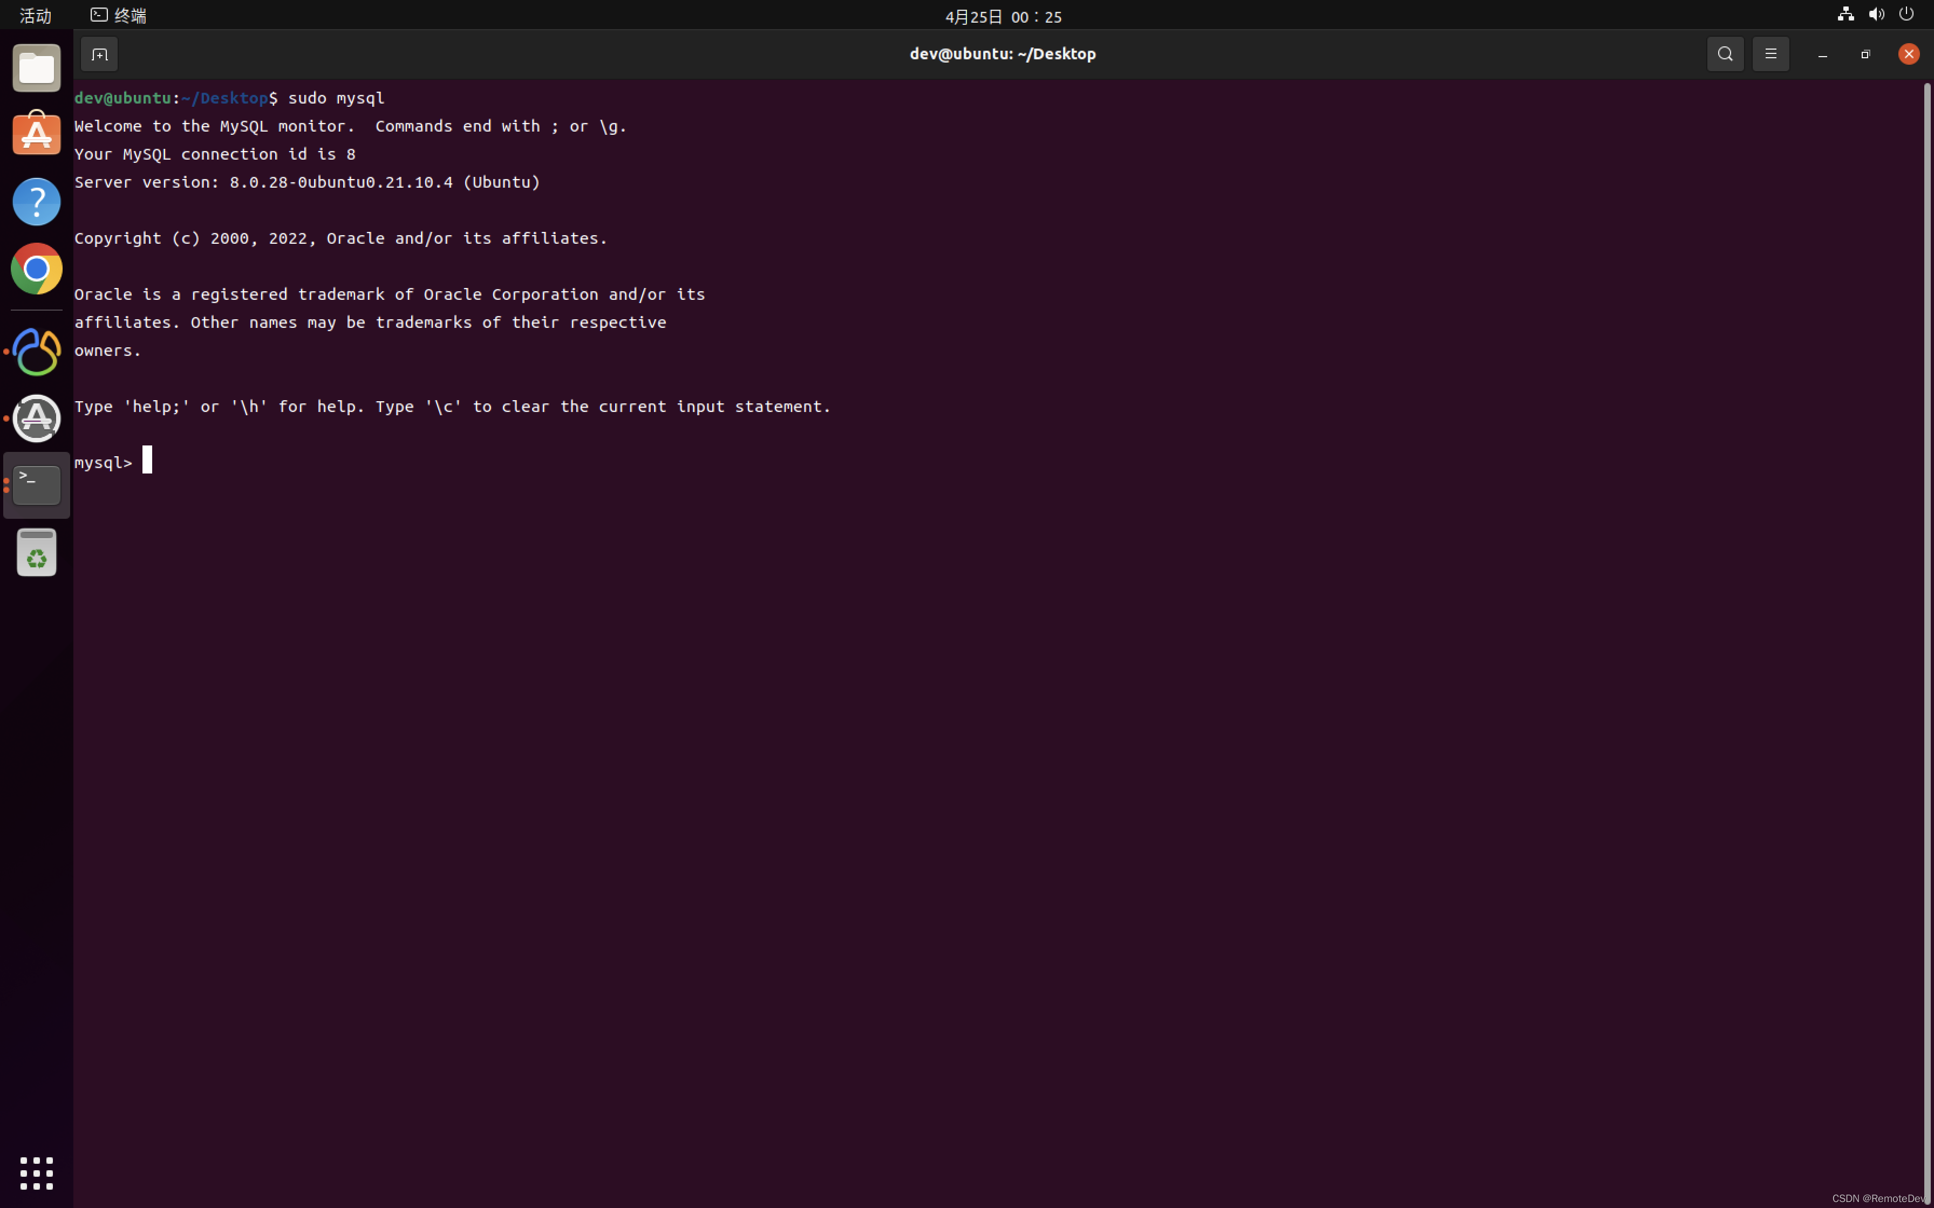Open the terminal hamburger menu
Image resolution: width=1934 pixels, height=1208 pixels.
click(x=1771, y=54)
